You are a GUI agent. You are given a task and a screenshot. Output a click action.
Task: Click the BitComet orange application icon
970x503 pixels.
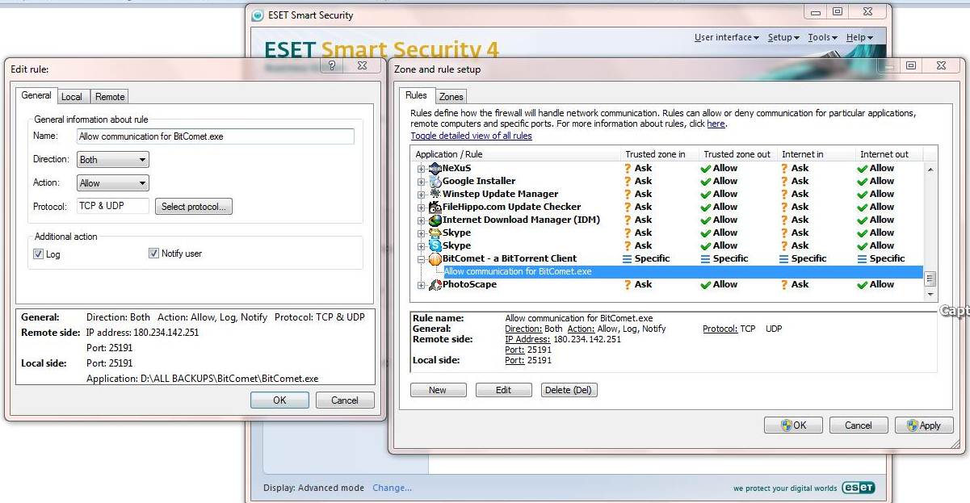[435, 258]
